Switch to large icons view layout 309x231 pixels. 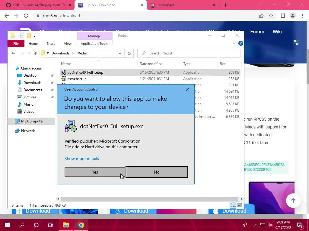(239, 205)
